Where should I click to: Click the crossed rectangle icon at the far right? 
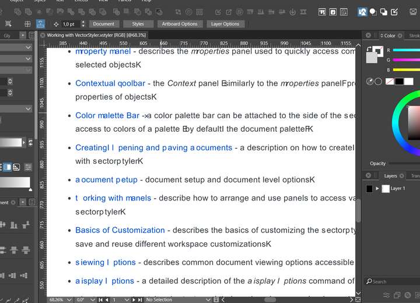[x=414, y=12]
